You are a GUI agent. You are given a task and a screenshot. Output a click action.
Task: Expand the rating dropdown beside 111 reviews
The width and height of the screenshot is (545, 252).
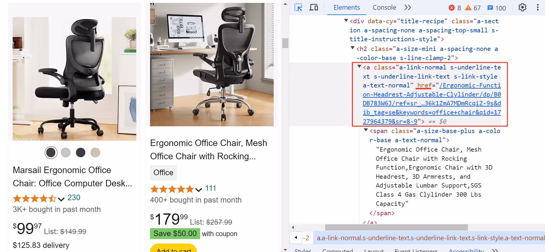[x=199, y=190]
